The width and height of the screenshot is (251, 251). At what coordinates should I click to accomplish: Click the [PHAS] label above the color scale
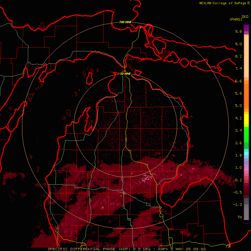coord(236,19)
